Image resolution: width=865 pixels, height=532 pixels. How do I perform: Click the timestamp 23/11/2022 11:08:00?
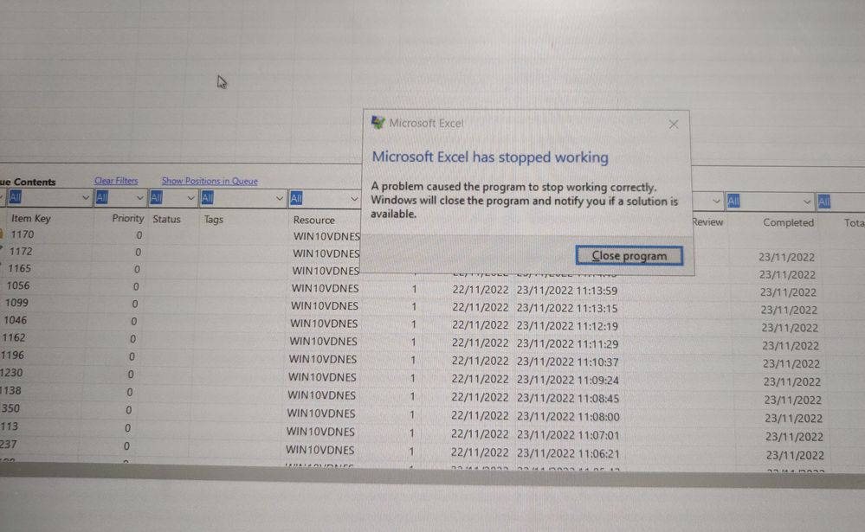tap(568, 417)
